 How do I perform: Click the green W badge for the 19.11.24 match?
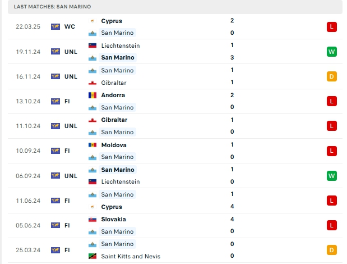click(x=331, y=52)
